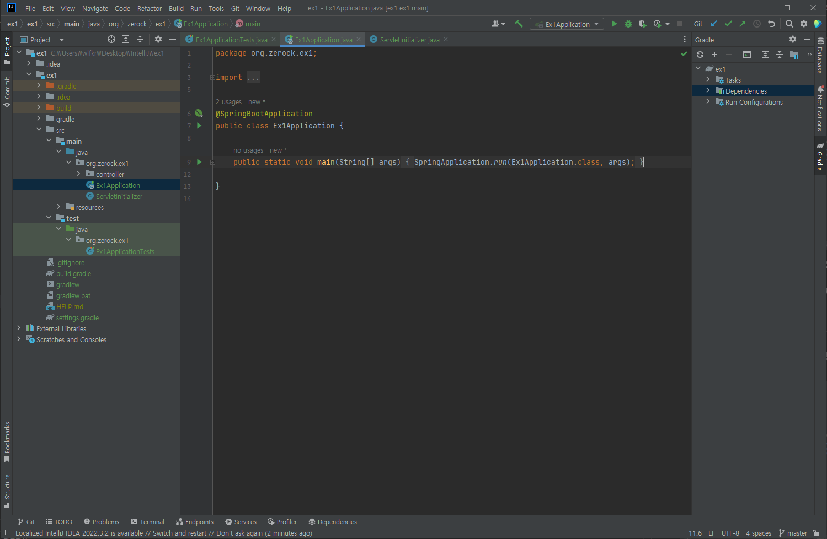Push commits with Git green arrow
This screenshot has height=539, width=827.
743,24
